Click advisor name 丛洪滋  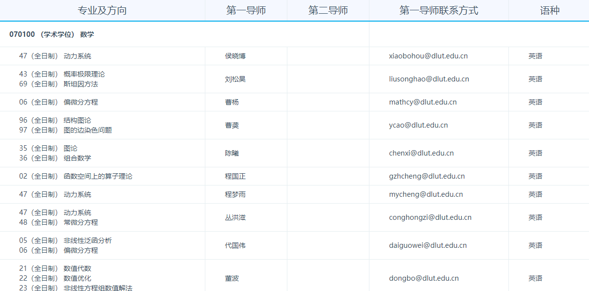(235, 217)
